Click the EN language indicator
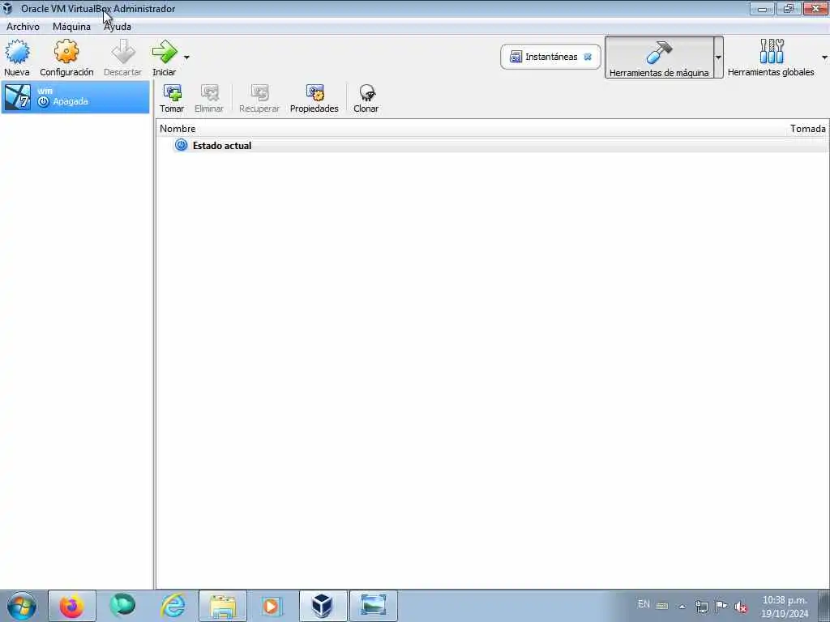 pyautogui.click(x=644, y=604)
